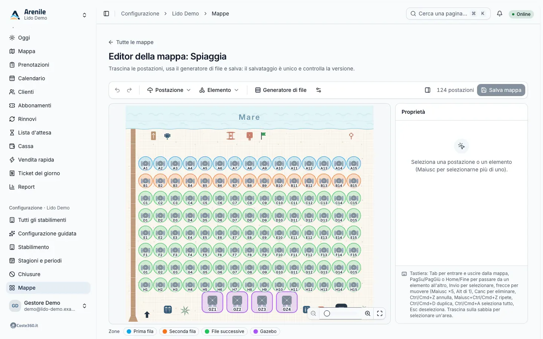Open the Elemento dropdown
Viewport: 543px width, 339px height.
pyautogui.click(x=219, y=90)
